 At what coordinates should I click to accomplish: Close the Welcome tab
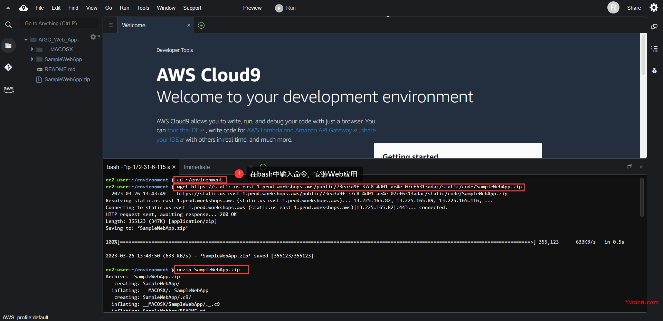tap(189, 25)
